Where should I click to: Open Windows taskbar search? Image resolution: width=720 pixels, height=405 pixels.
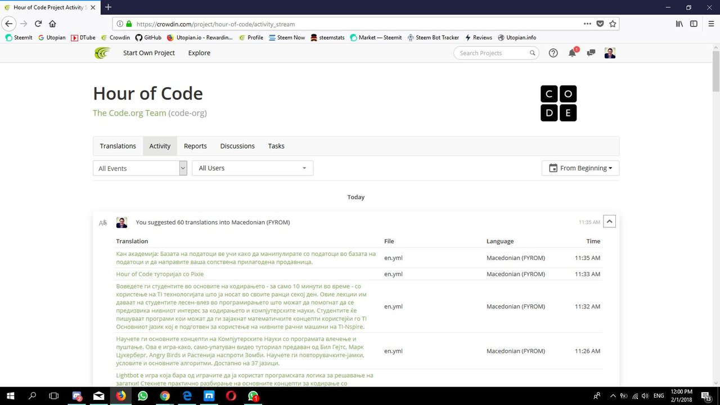[x=32, y=396]
